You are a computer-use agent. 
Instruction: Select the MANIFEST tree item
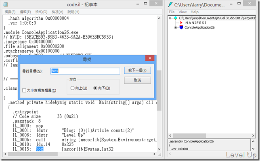pyautogui.click(x=196, y=23)
